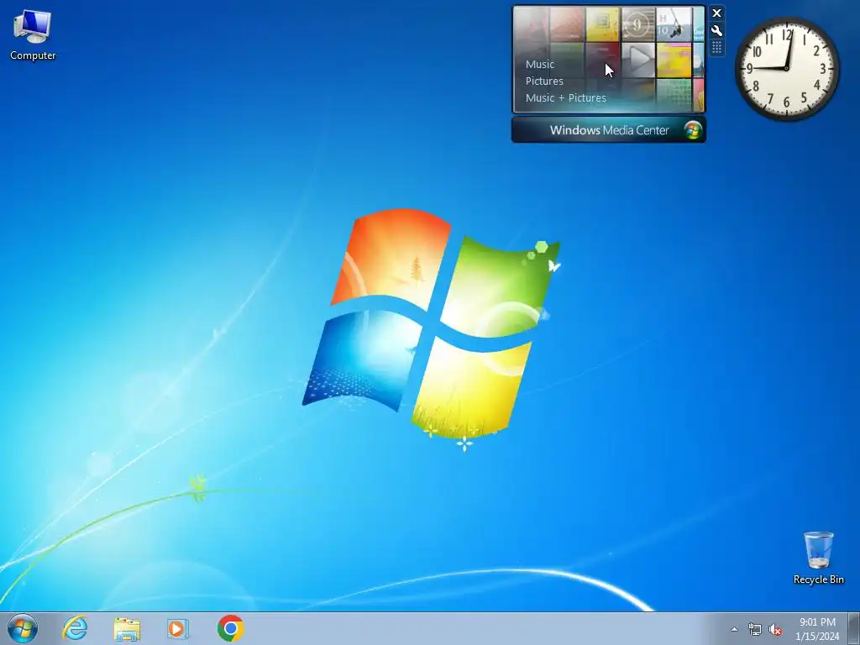Click the green Media Center logo orb
Image resolution: width=860 pixels, height=645 pixels.
(693, 130)
